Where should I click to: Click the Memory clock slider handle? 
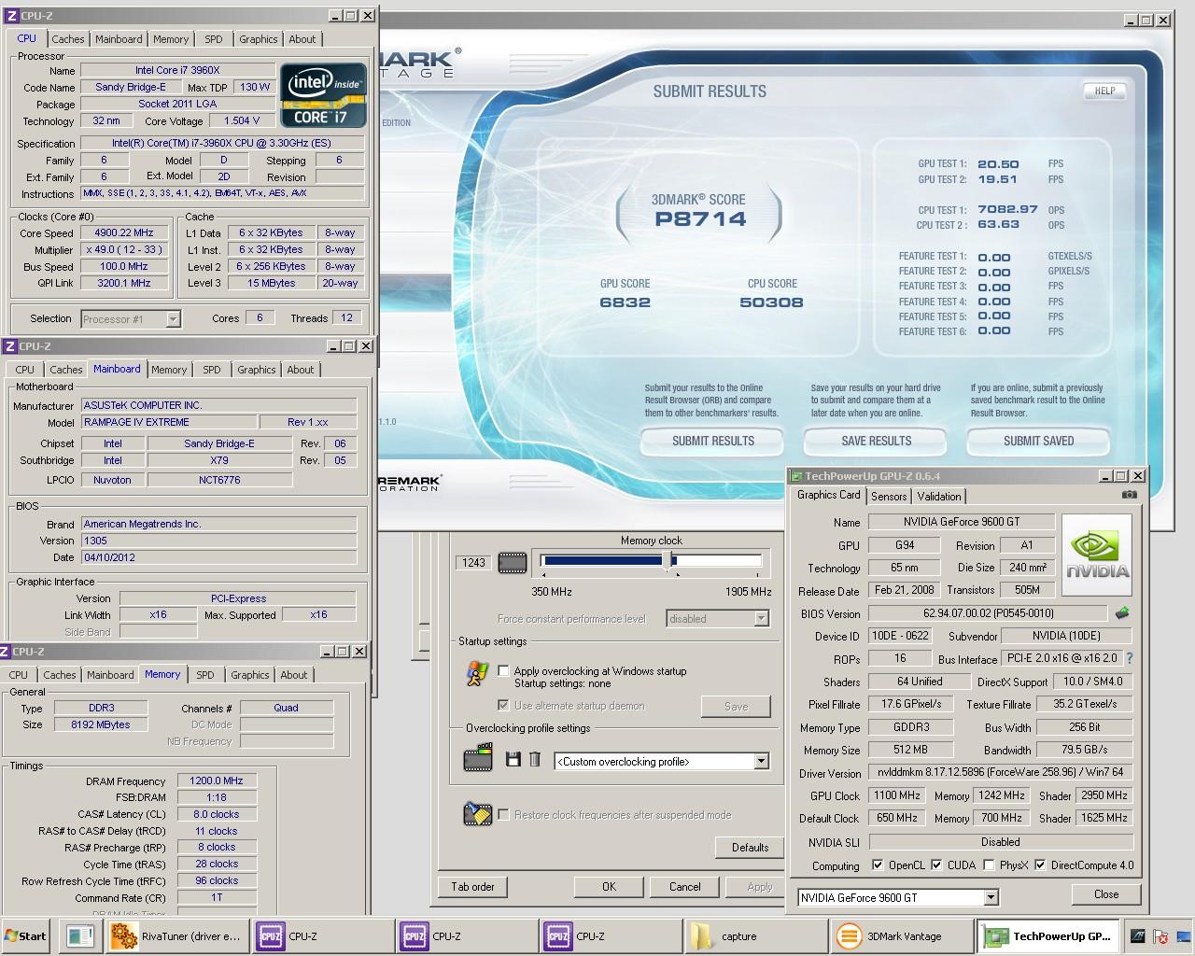click(668, 560)
